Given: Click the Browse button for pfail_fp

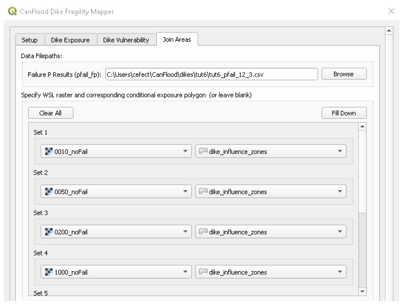Looking at the screenshot, I should pyautogui.click(x=344, y=74).
